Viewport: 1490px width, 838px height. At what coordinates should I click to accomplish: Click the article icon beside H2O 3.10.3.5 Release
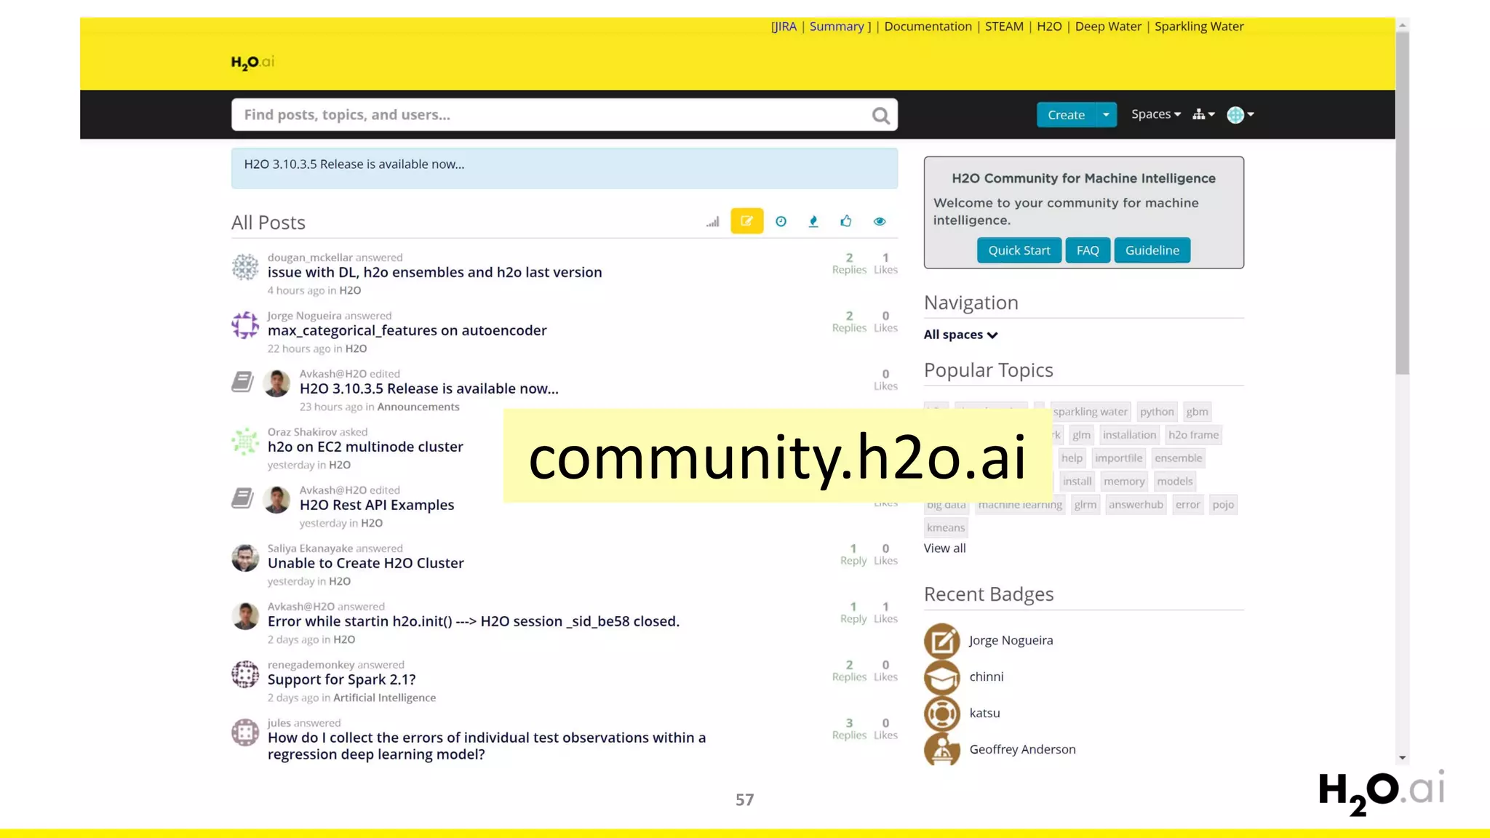pos(242,382)
